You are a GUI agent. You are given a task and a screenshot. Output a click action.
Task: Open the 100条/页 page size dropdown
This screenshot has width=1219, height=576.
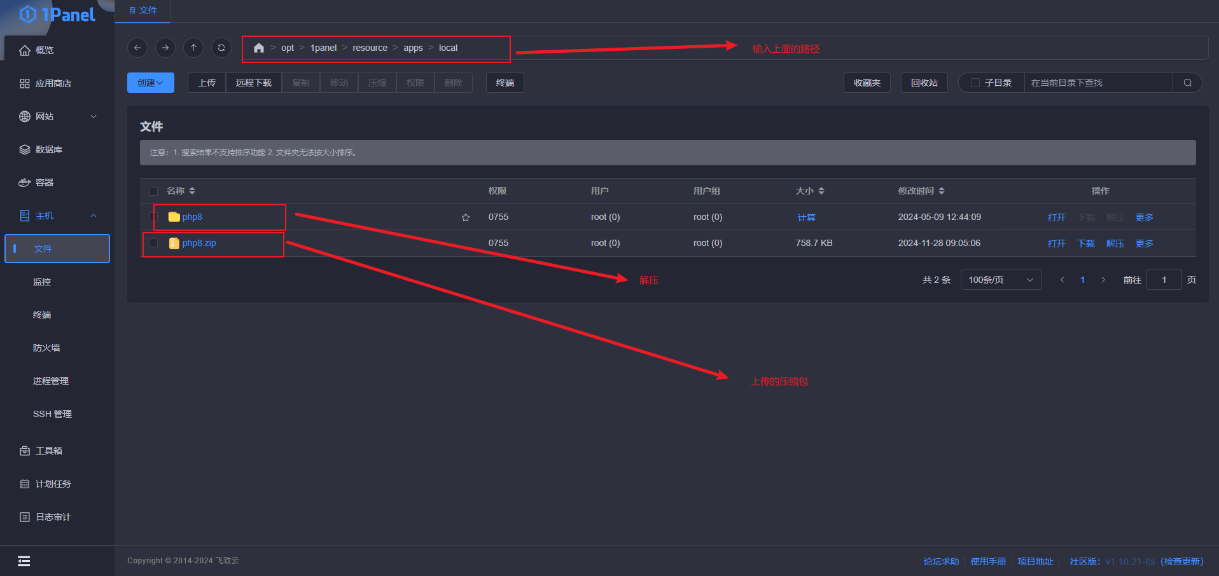tap(1001, 280)
